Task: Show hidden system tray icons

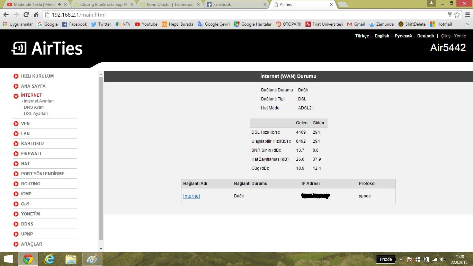Action: (401, 259)
